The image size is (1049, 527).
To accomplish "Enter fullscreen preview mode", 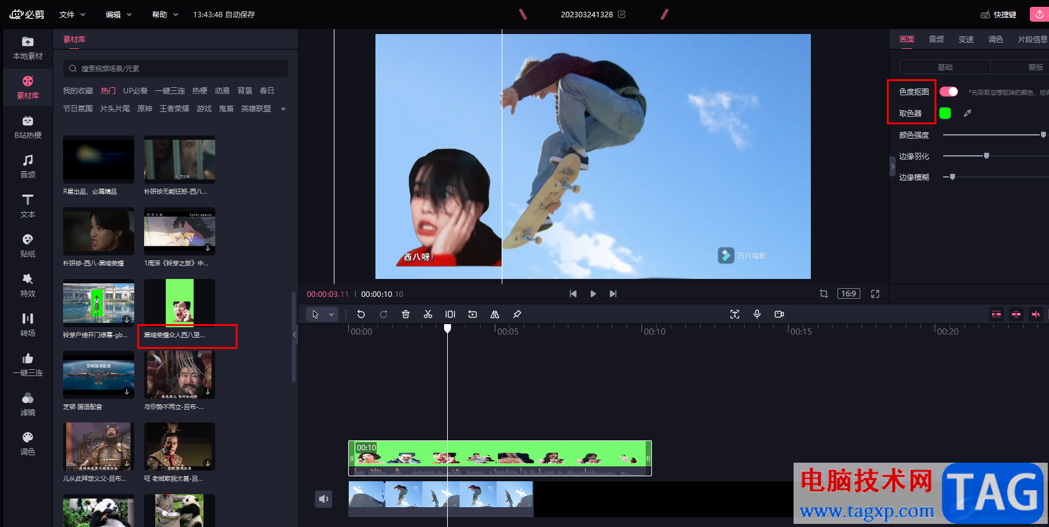I will 875,294.
